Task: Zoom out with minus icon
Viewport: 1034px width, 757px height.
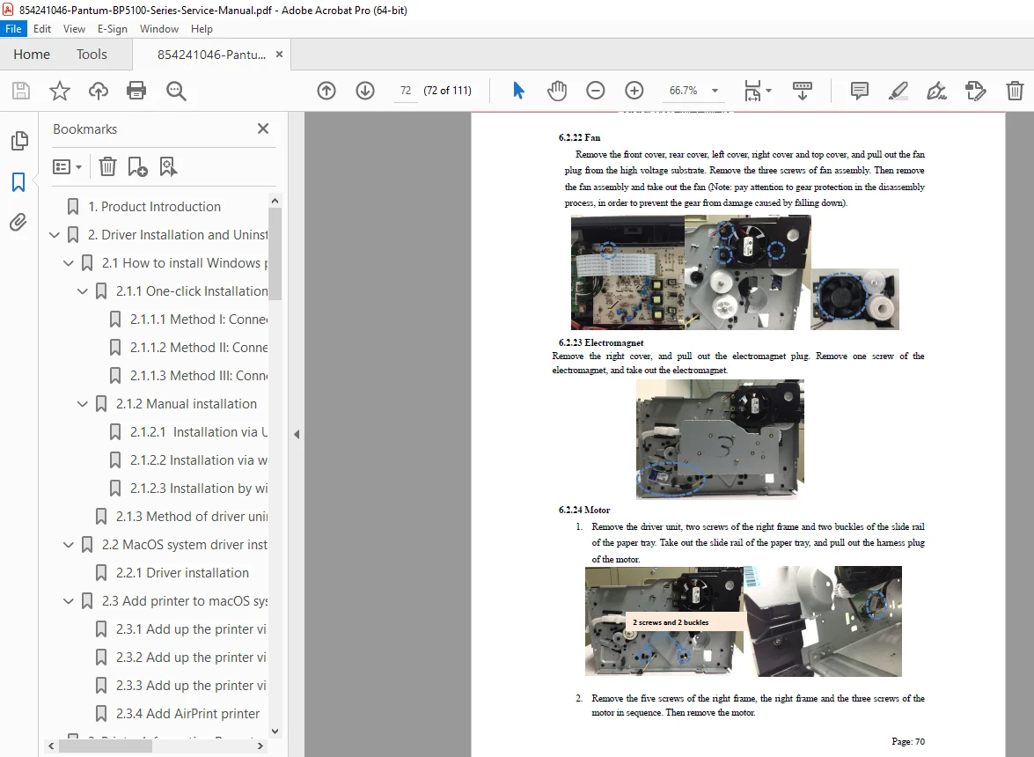Action: (x=596, y=91)
